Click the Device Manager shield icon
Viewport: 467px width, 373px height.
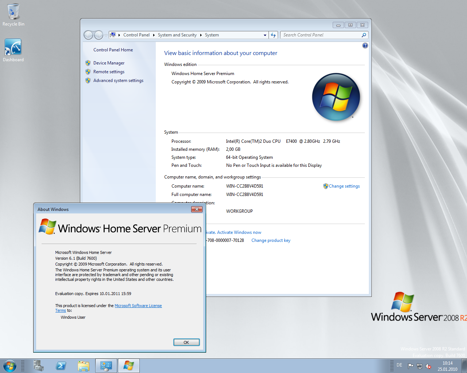pos(88,63)
